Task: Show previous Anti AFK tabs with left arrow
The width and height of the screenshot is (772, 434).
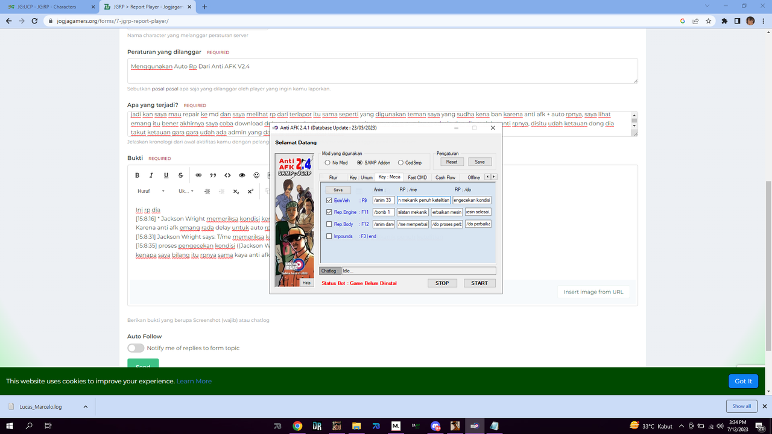Action: [x=488, y=177]
